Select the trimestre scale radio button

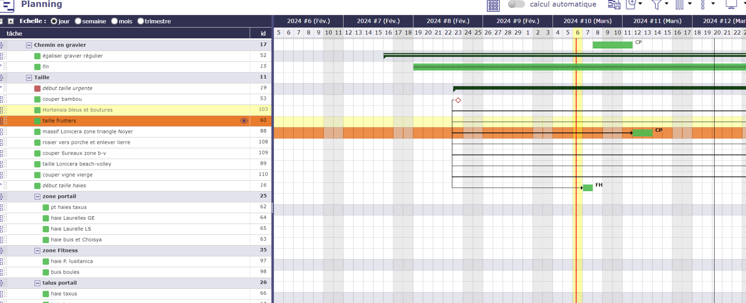click(141, 21)
